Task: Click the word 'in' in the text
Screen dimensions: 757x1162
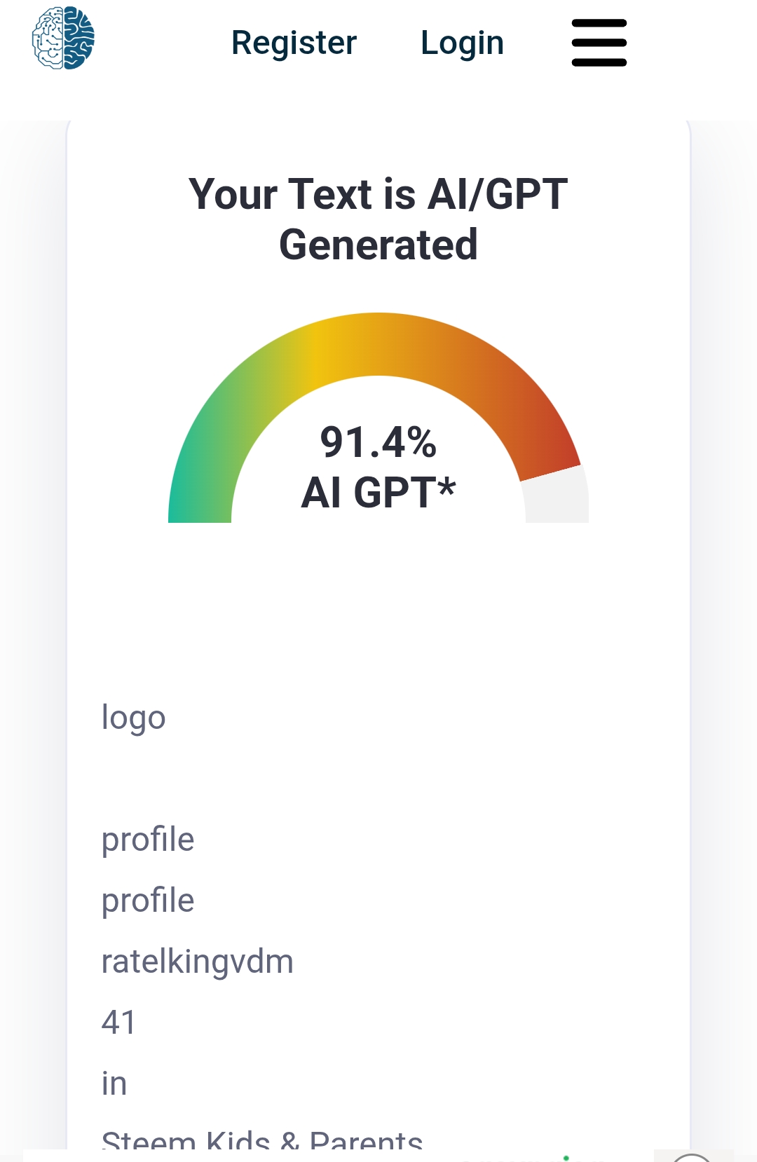Action: pyautogui.click(x=114, y=1084)
